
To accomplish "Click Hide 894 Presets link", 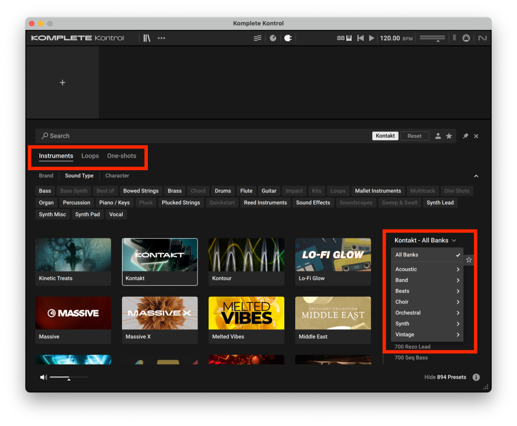I will click(445, 377).
